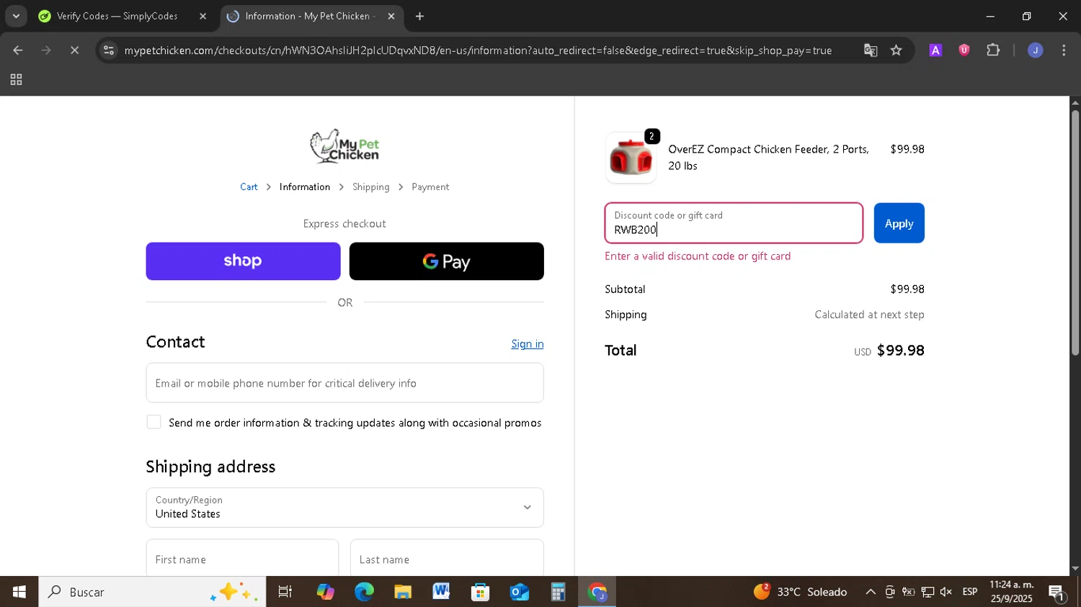Image resolution: width=1081 pixels, height=607 pixels.
Task: Click ESP language indicator
Action: click(970, 592)
